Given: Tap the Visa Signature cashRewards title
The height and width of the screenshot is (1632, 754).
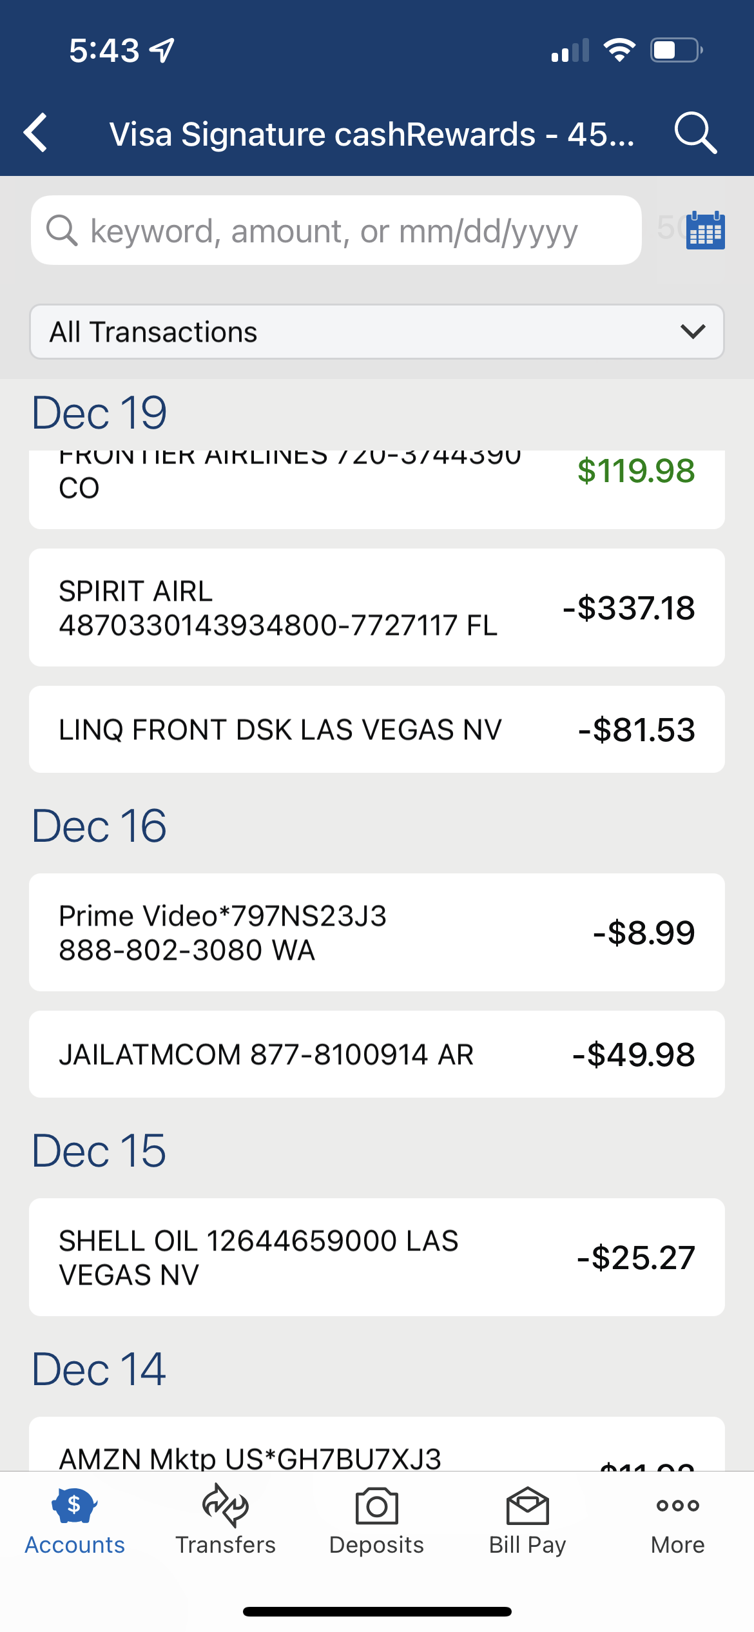Looking at the screenshot, I should point(371,134).
